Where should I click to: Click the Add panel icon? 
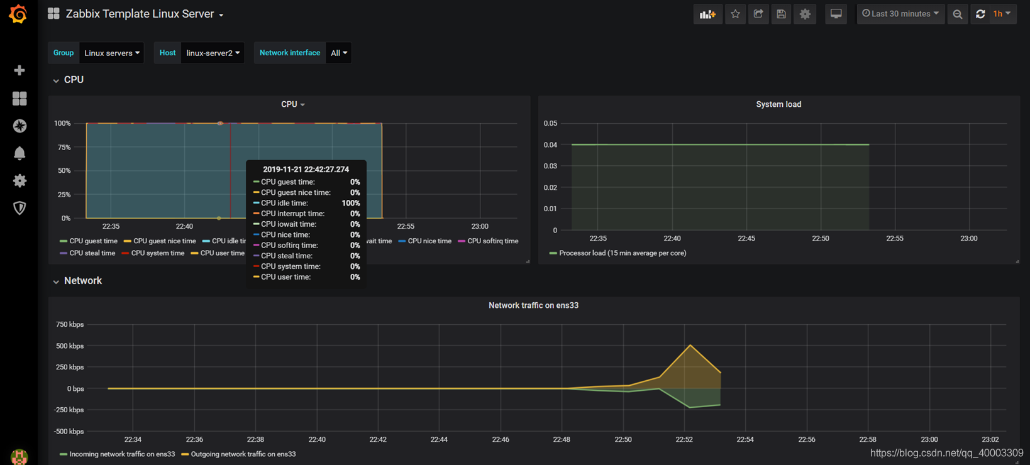pyautogui.click(x=708, y=14)
